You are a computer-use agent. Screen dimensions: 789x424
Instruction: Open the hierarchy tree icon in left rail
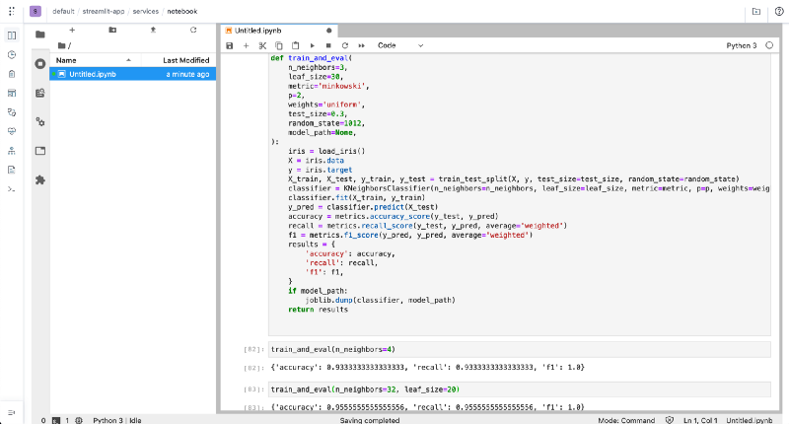point(12,151)
